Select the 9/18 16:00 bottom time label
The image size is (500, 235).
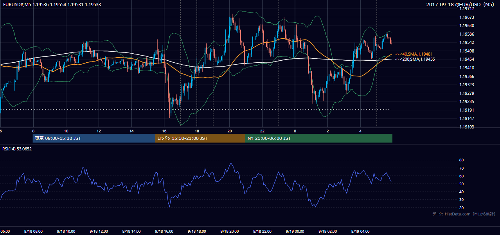coord(164,231)
